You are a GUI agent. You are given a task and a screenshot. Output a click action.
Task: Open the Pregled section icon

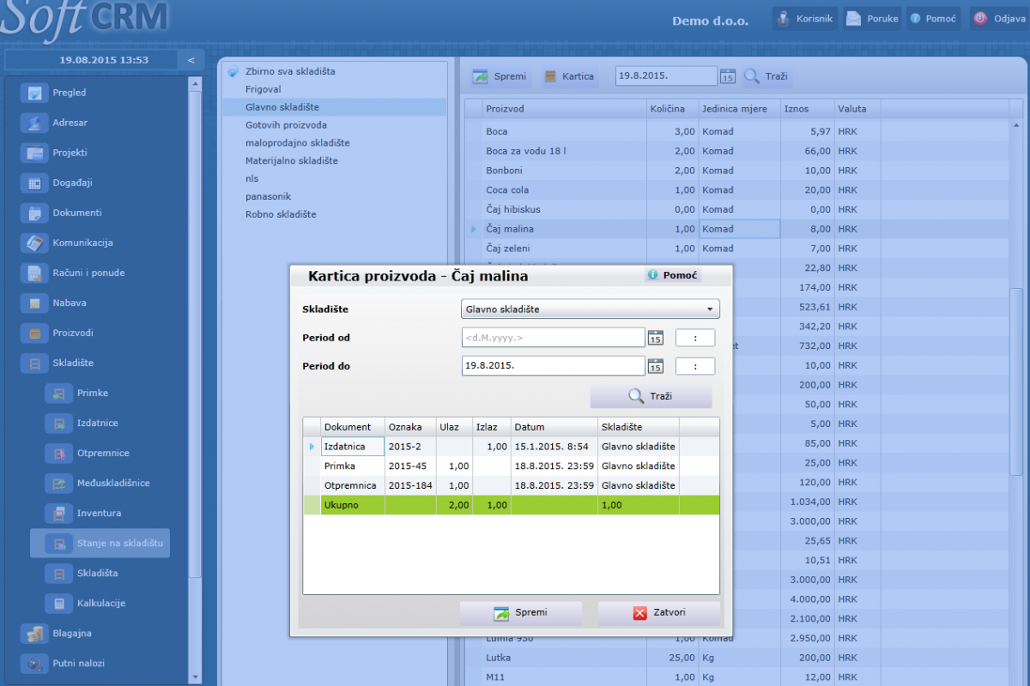(x=34, y=93)
